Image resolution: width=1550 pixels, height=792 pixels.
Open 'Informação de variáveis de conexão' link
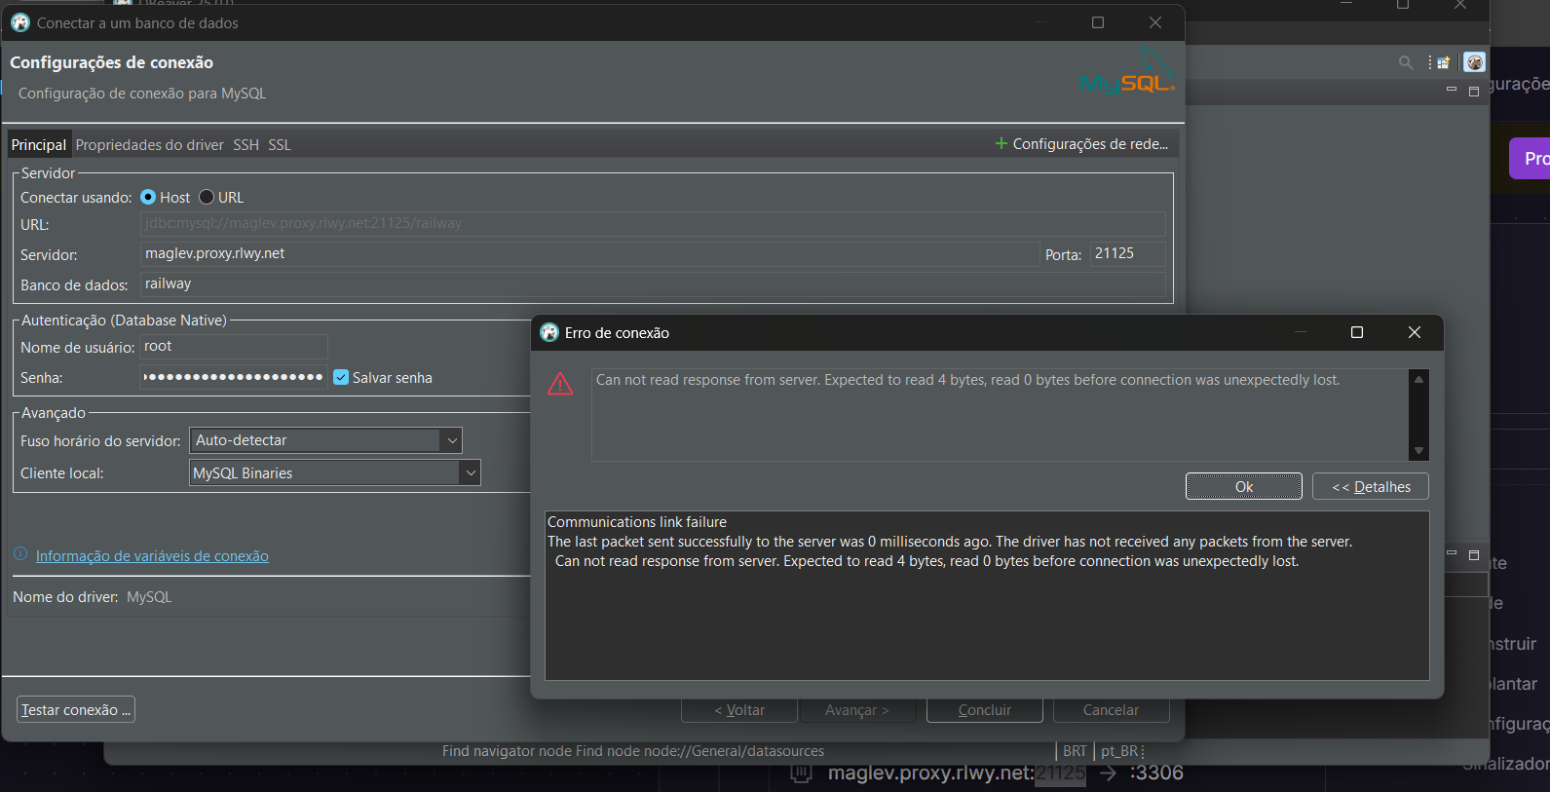(152, 555)
